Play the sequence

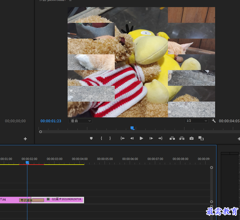tap(141, 138)
